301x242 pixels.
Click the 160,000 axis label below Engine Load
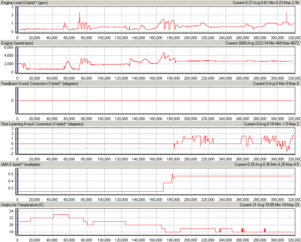click(x=156, y=38)
